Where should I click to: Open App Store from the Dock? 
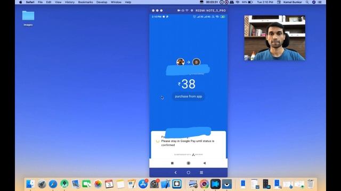143,184
